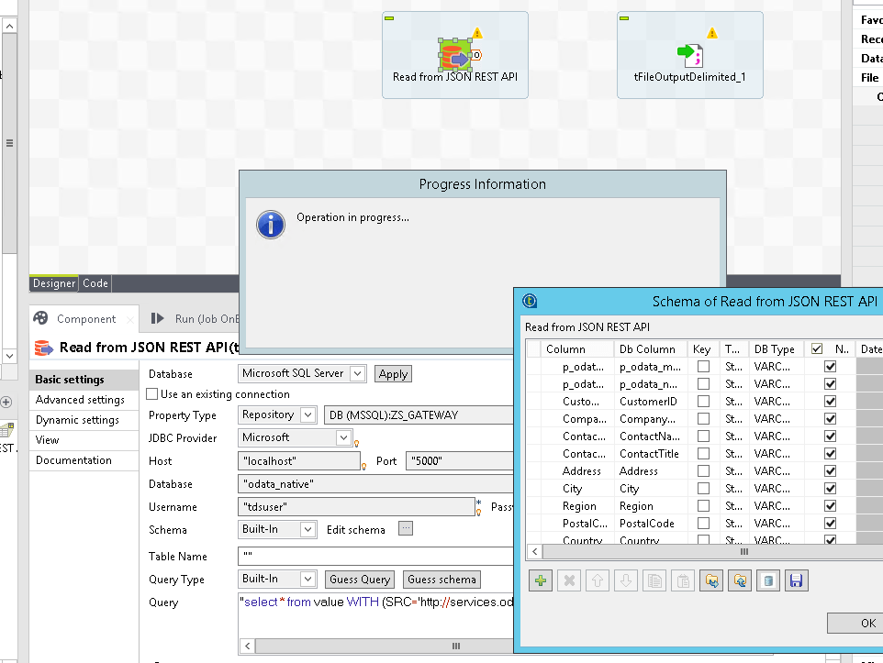The height and width of the screenshot is (663, 883).
Task: Open Advanced settings in the component panel
Action: point(82,400)
